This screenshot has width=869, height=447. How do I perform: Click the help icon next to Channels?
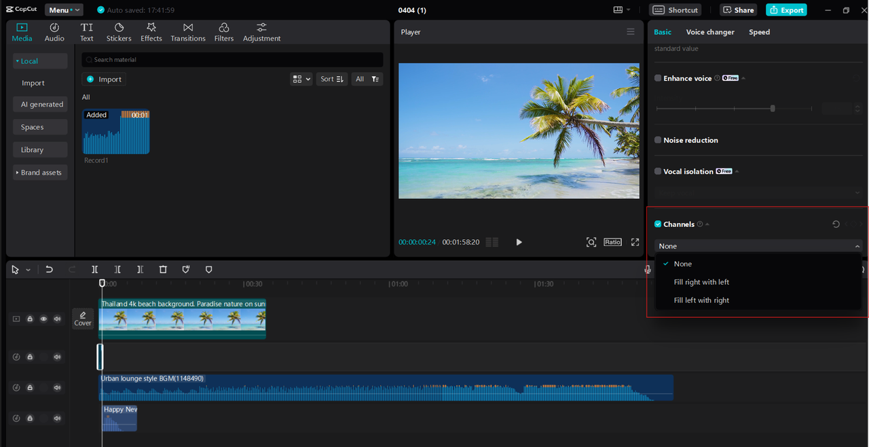tap(700, 224)
